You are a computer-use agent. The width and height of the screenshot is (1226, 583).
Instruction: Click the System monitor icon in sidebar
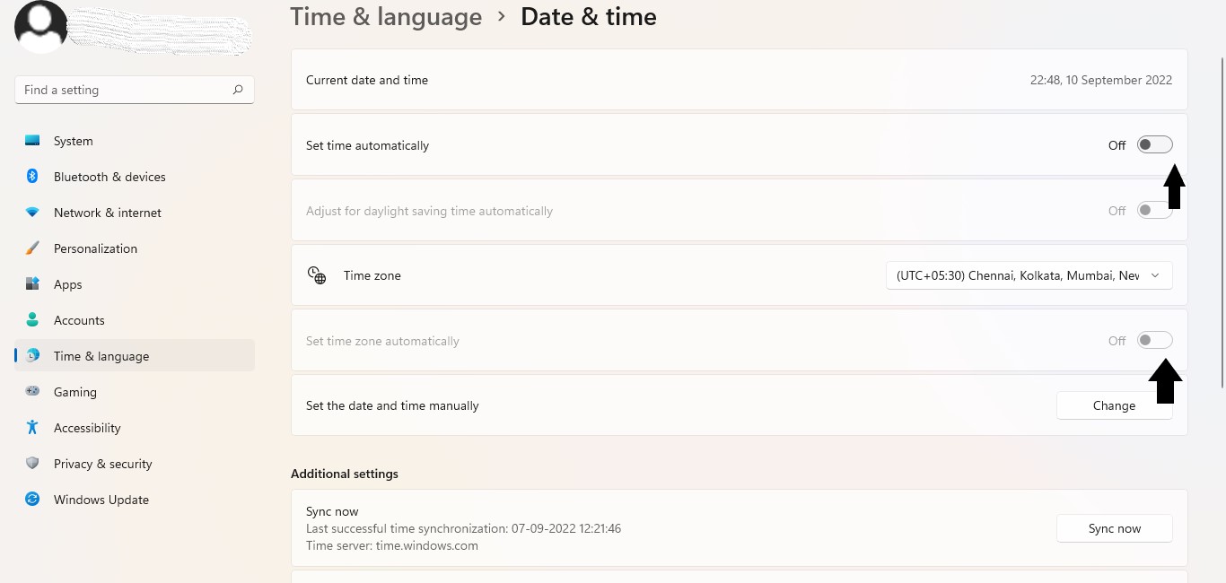tap(32, 141)
